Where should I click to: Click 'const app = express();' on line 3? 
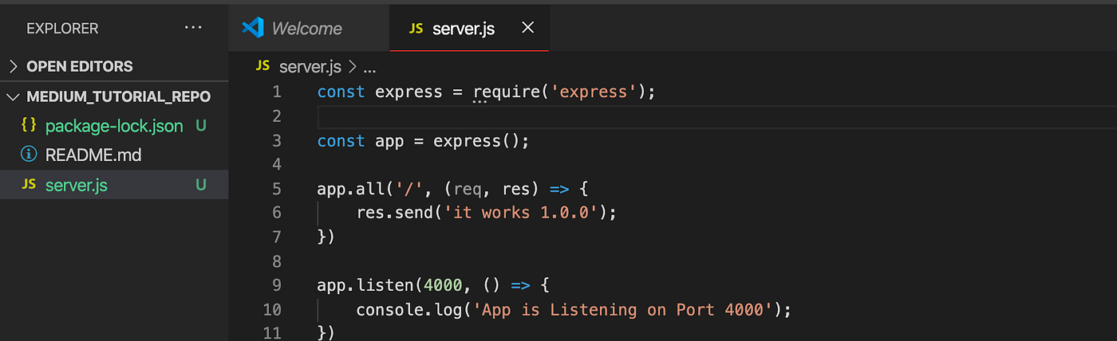tap(423, 141)
